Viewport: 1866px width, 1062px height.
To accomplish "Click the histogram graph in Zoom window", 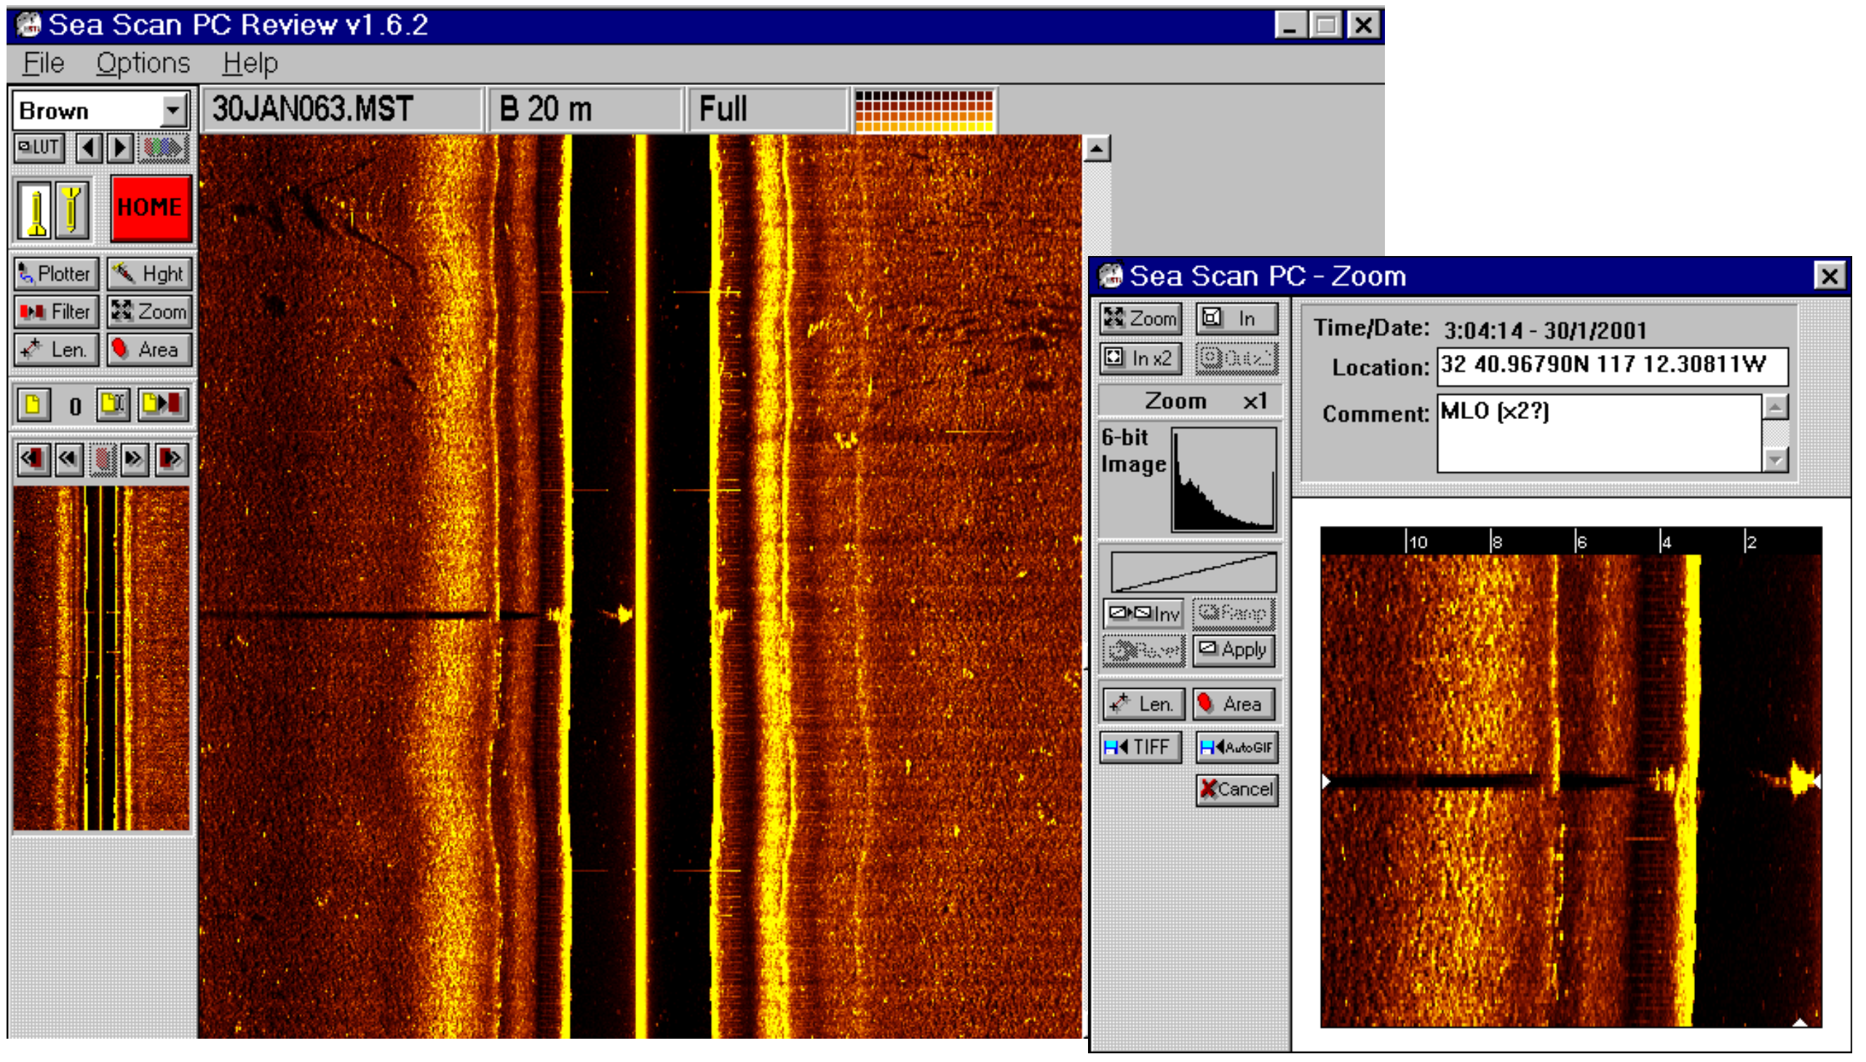I will pyautogui.click(x=1224, y=480).
